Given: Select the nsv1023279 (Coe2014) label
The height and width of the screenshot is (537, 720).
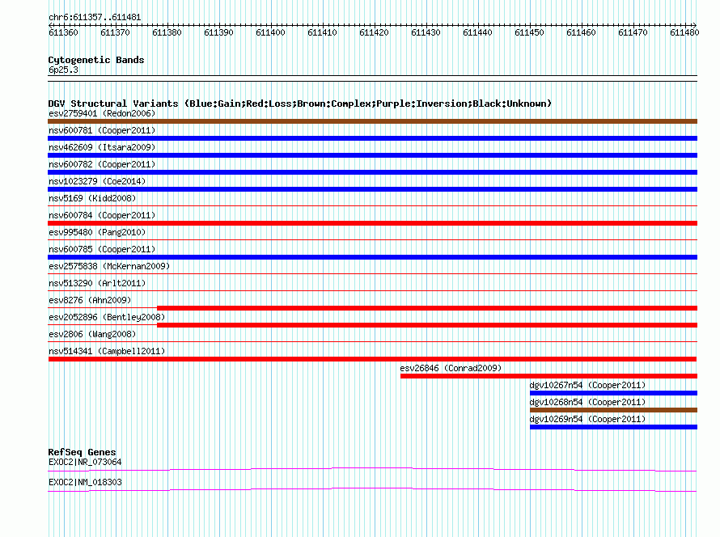Looking at the screenshot, I should point(97,181).
